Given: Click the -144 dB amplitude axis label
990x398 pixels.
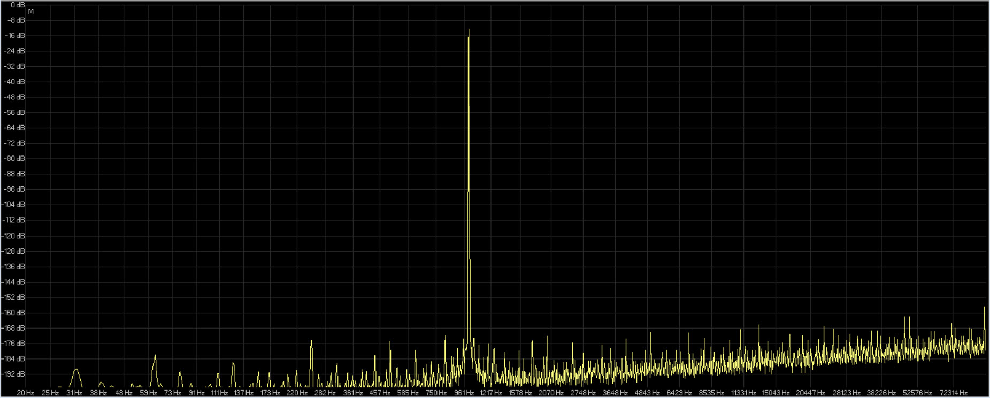Looking at the screenshot, I should (x=14, y=282).
